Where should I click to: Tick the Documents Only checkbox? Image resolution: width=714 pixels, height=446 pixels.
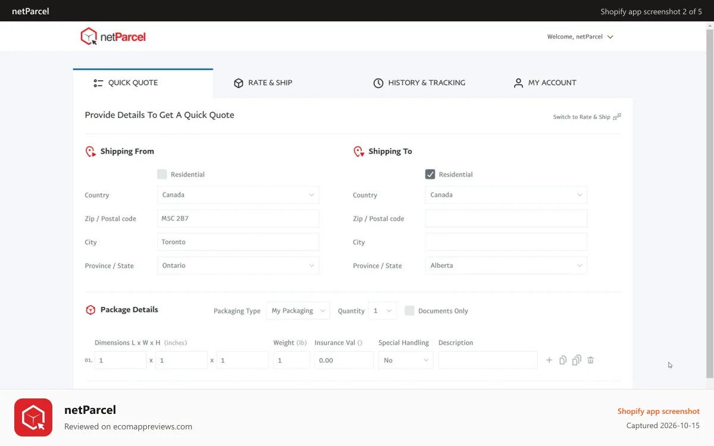pyautogui.click(x=409, y=310)
